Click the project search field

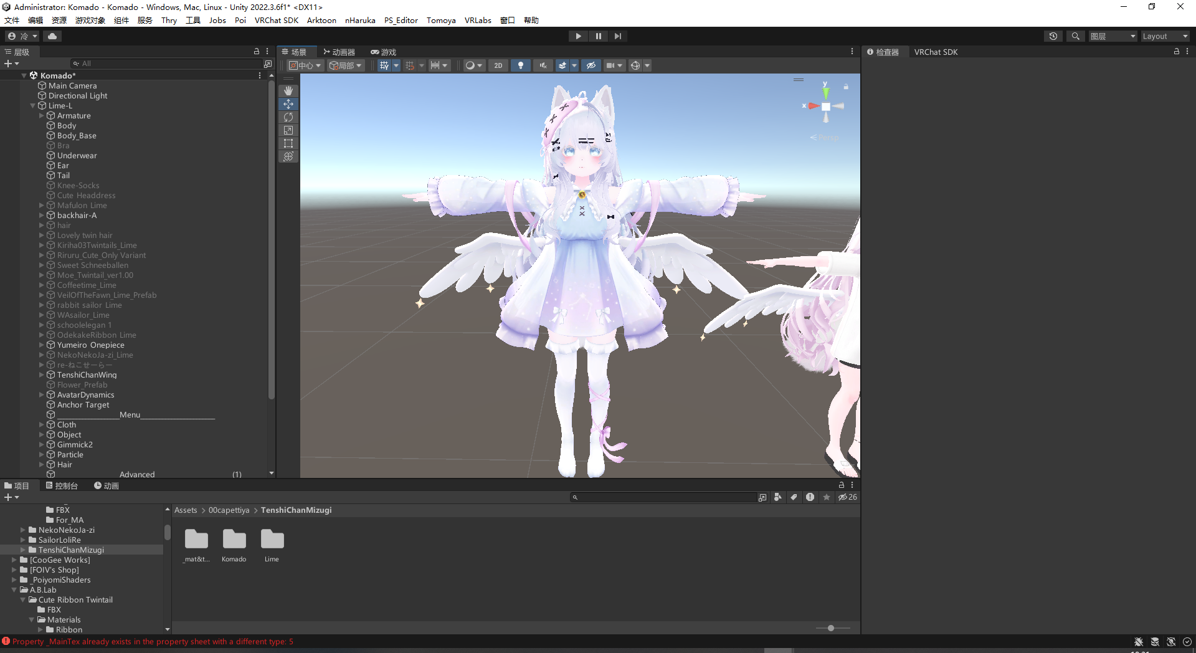point(663,497)
